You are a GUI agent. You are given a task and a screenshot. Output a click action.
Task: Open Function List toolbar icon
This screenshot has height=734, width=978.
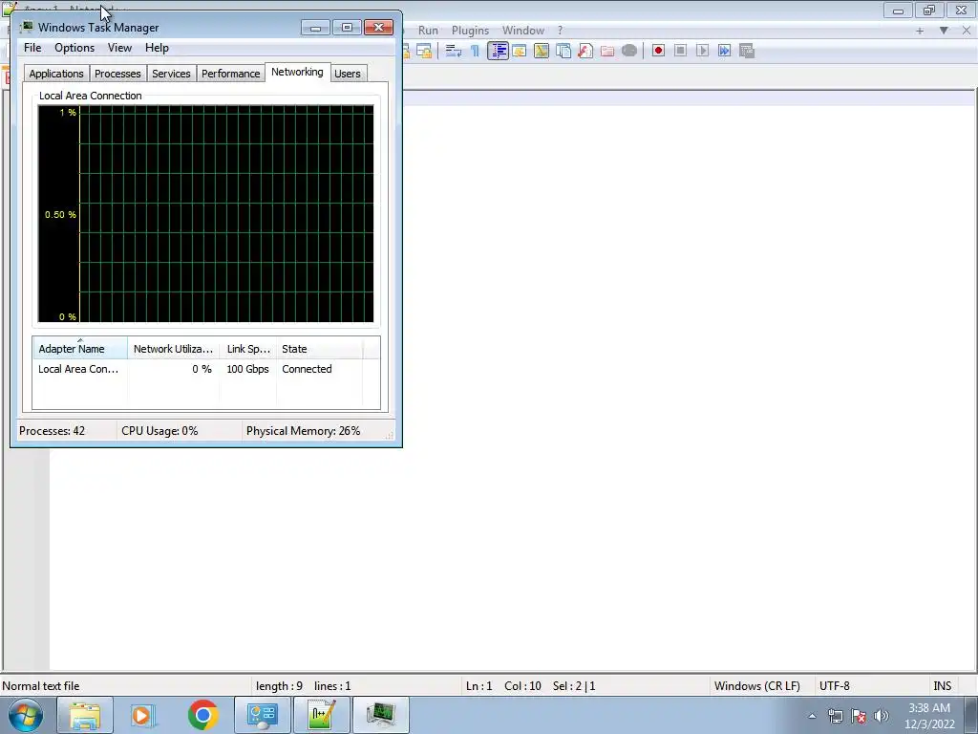(585, 51)
